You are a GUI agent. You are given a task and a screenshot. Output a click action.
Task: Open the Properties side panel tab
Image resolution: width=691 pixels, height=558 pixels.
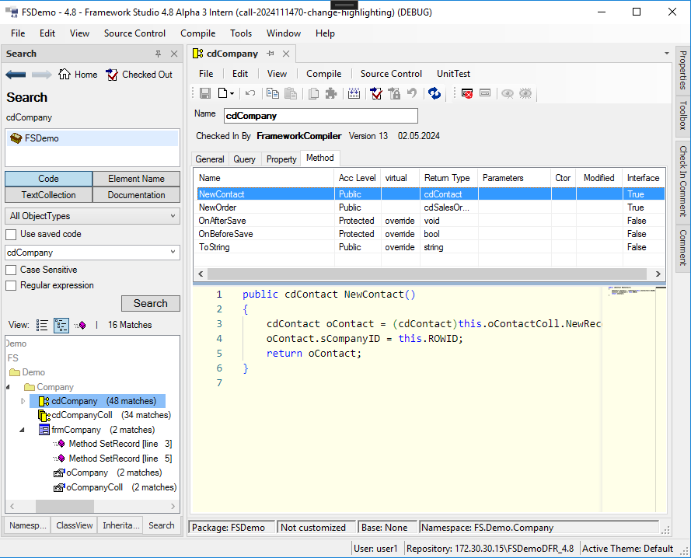[682, 70]
